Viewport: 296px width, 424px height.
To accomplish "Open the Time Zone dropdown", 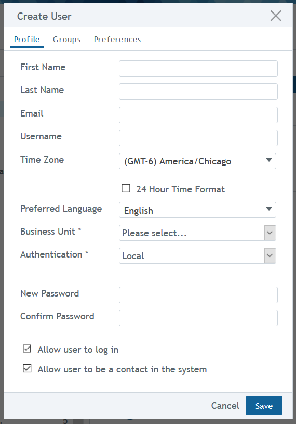I will click(197, 161).
